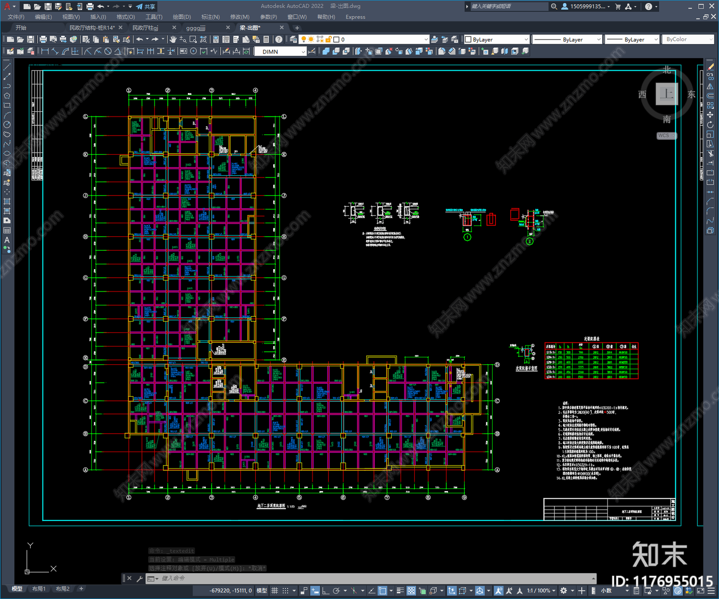This screenshot has height=599, width=719.
Task: Toggle polar tracking in status bar
Action: 336,590
